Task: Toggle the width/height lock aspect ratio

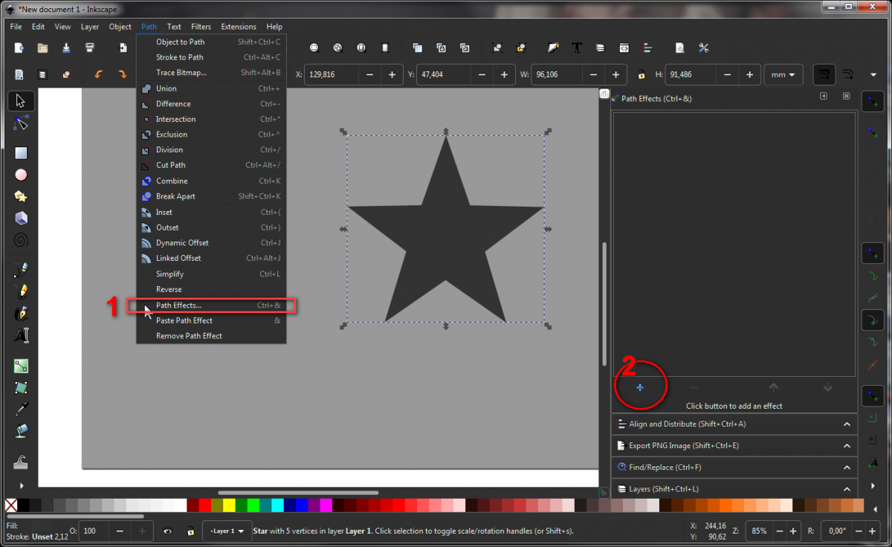Action: 641,74
